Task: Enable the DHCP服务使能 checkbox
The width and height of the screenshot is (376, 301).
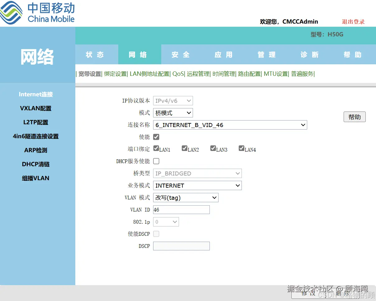Action: [x=156, y=161]
